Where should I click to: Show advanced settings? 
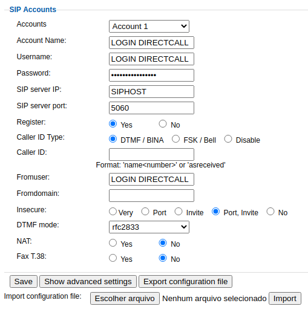coord(88,281)
